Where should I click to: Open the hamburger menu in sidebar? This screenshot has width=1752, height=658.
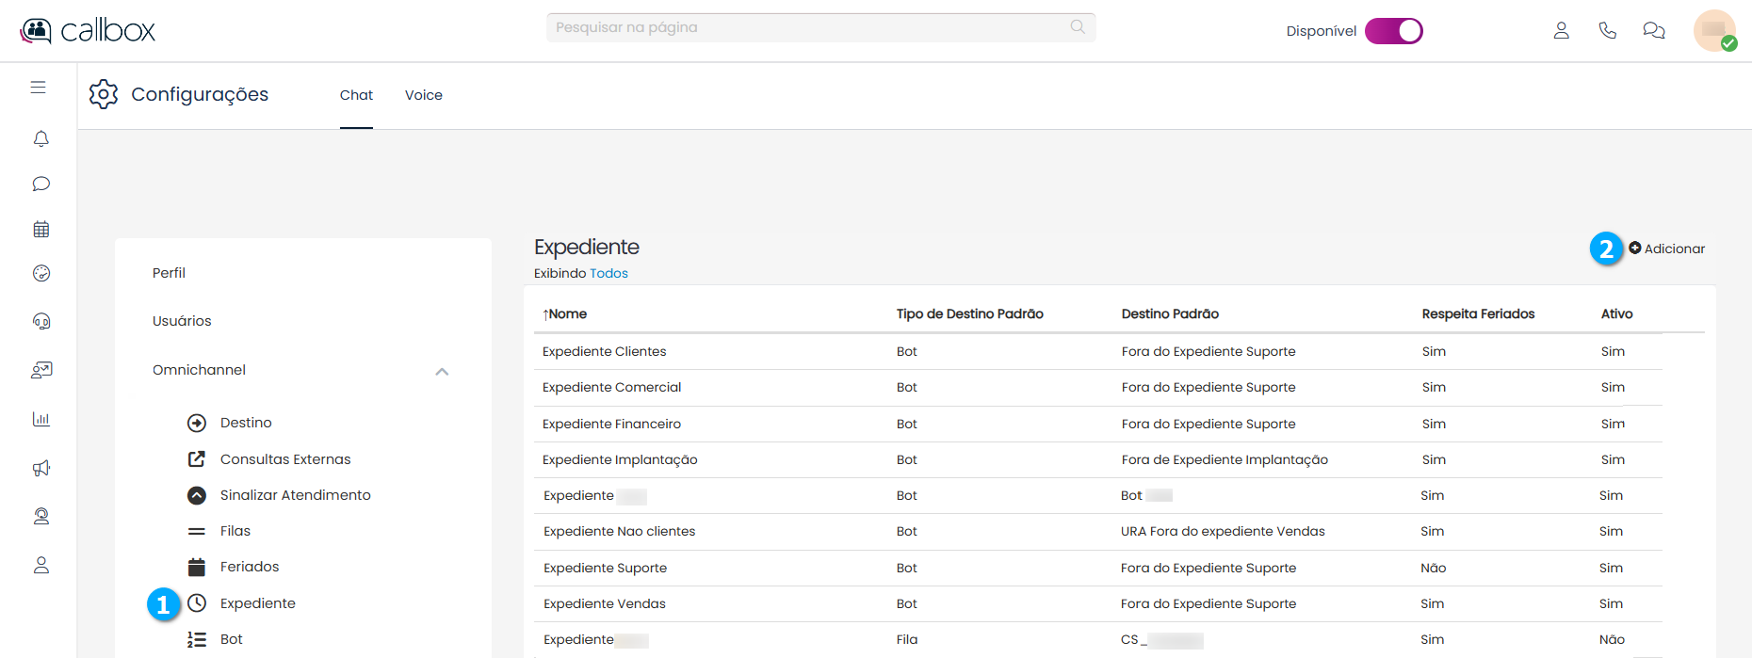coord(38,88)
